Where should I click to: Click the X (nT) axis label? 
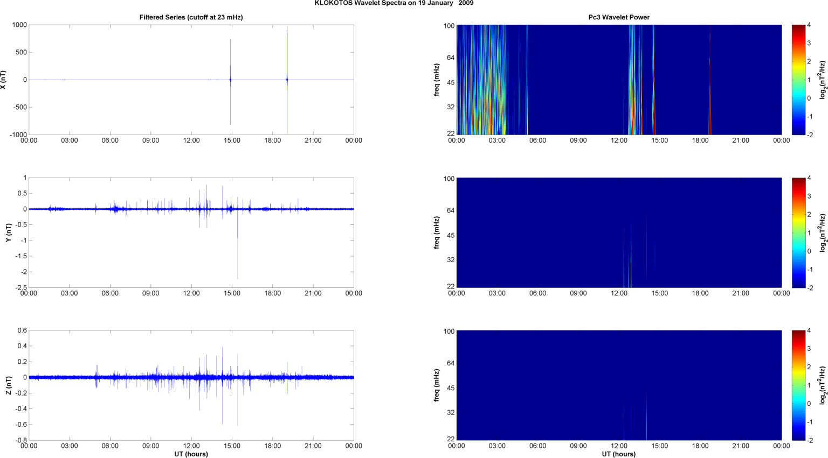(x=3, y=80)
